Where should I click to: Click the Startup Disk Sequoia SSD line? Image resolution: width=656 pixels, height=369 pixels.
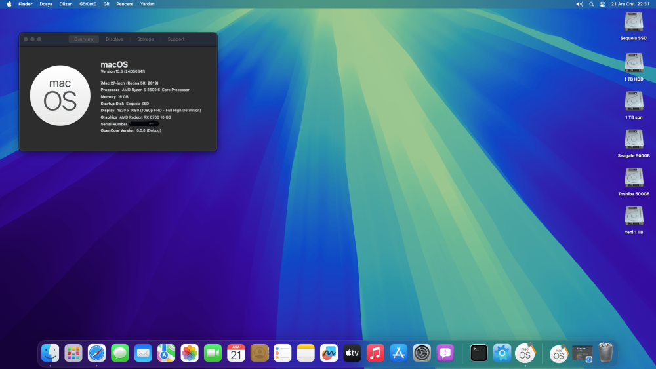click(125, 103)
